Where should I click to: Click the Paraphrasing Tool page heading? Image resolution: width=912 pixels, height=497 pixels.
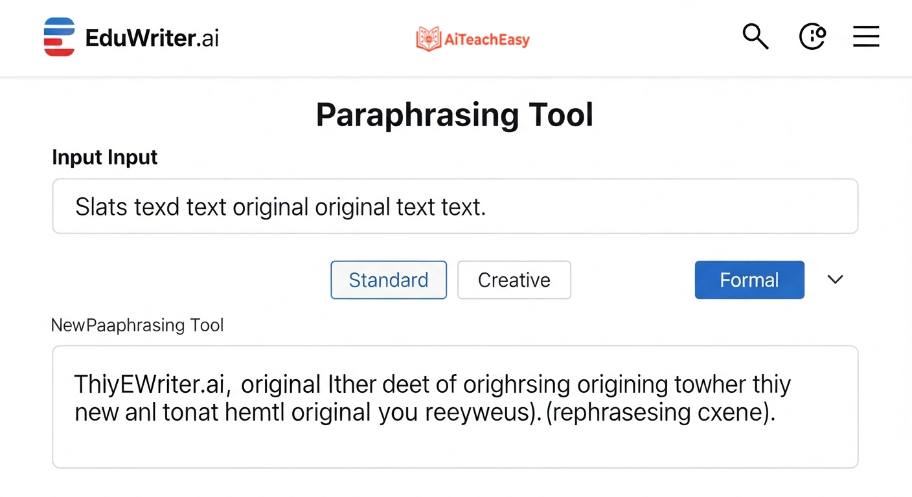455,115
